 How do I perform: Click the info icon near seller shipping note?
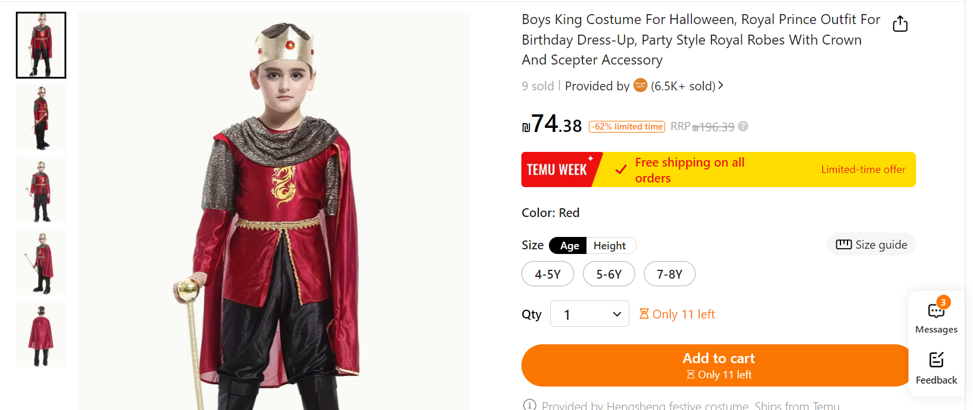(x=529, y=405)
